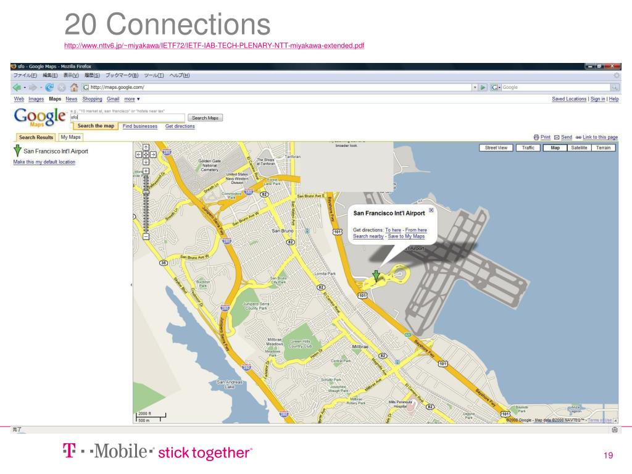Click the stop loading icon
632x474 pixels.
(61, 87)
